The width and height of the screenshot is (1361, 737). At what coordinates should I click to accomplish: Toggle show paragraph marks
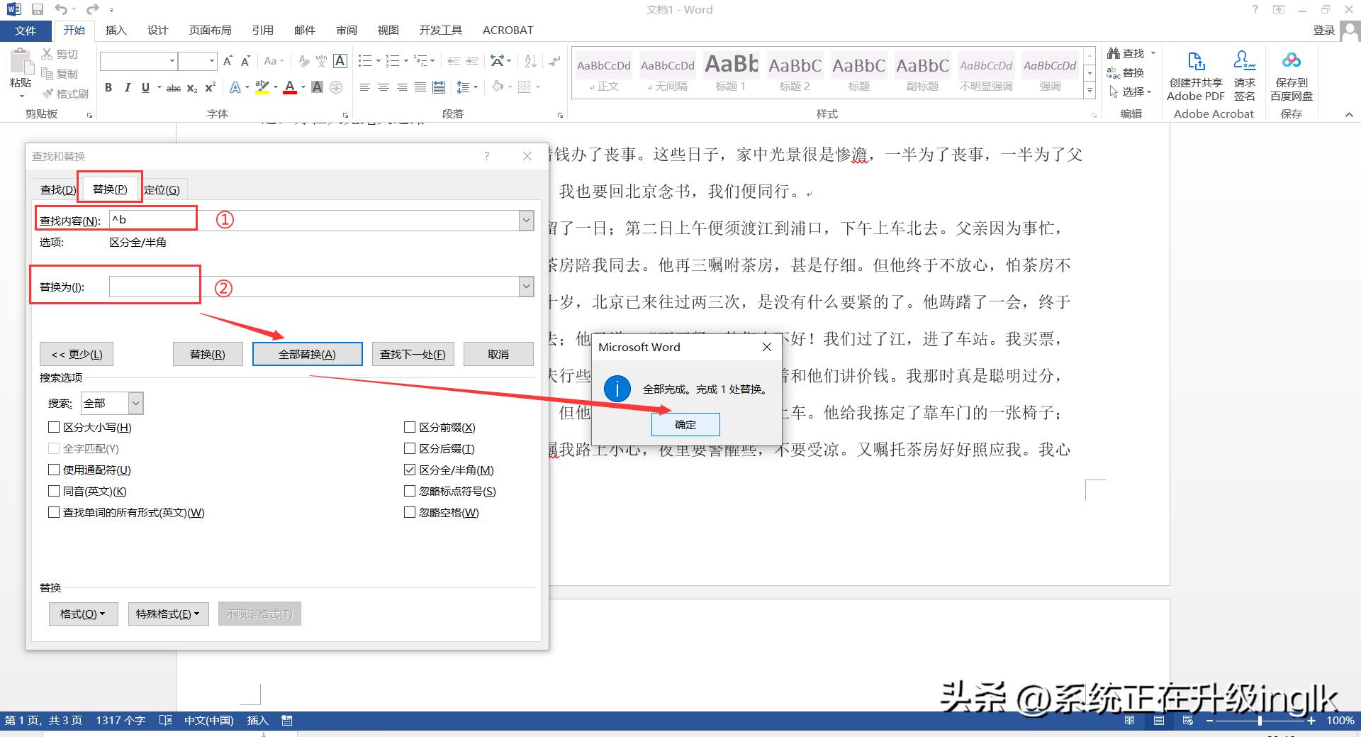555,61
